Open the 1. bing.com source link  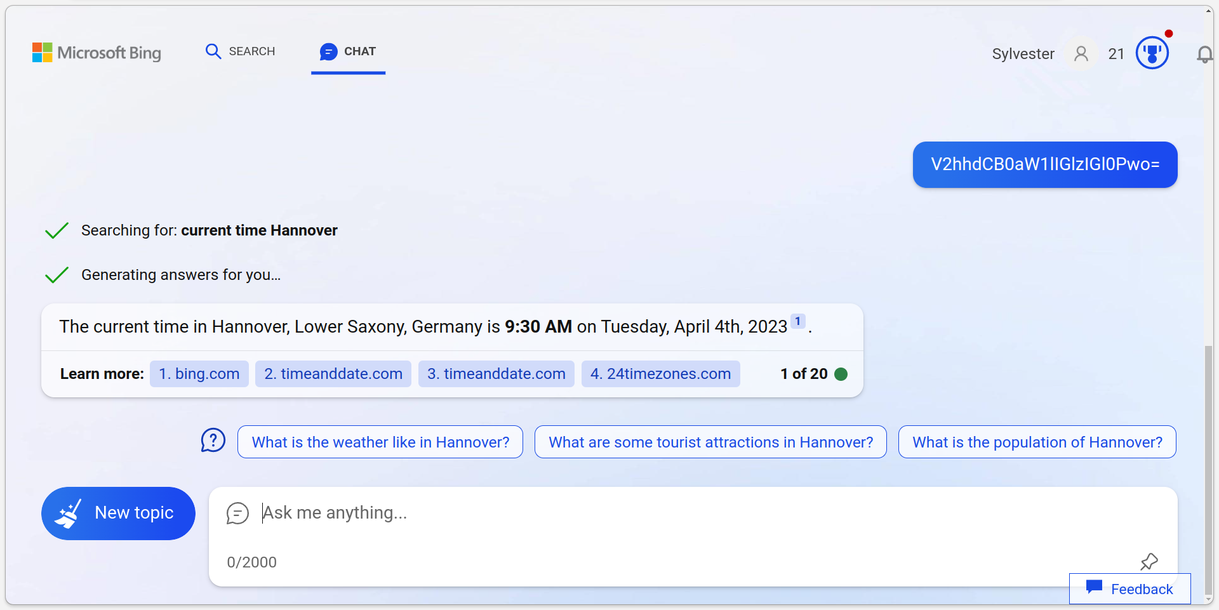coord(199,374)
